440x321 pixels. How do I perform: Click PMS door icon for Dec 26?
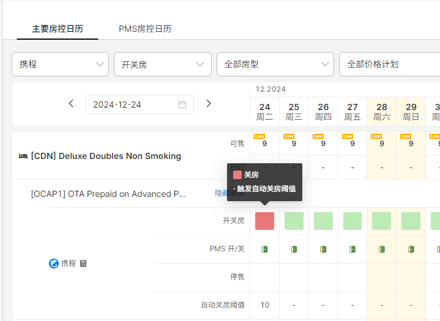323,249
